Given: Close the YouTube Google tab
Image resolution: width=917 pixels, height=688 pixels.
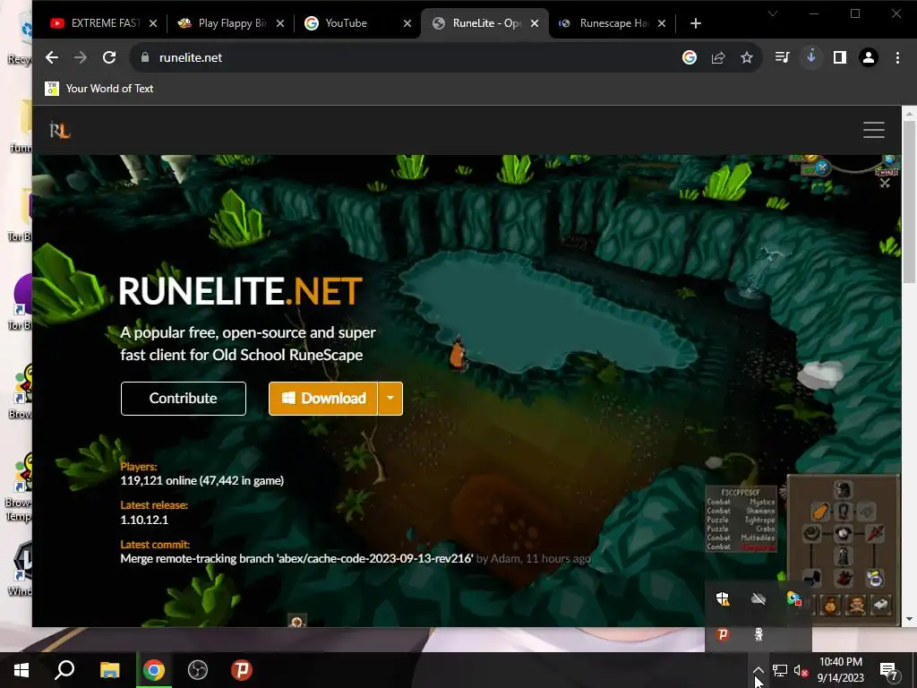Looking at the screenshot, I should 407,23.
